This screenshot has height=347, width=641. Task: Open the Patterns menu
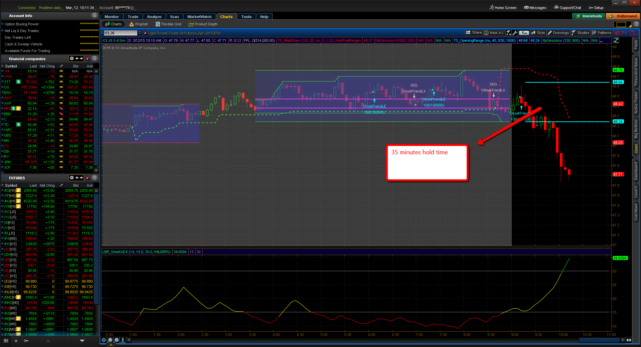(x=602, y=33)
